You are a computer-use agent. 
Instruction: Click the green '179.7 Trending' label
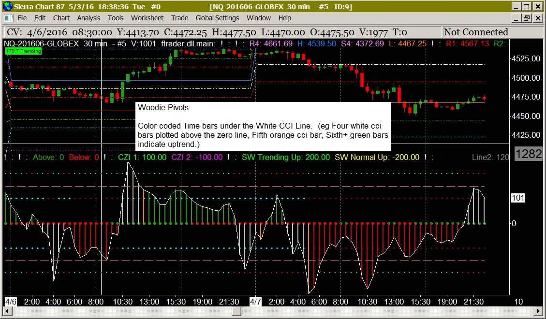(x=23, y=51)
